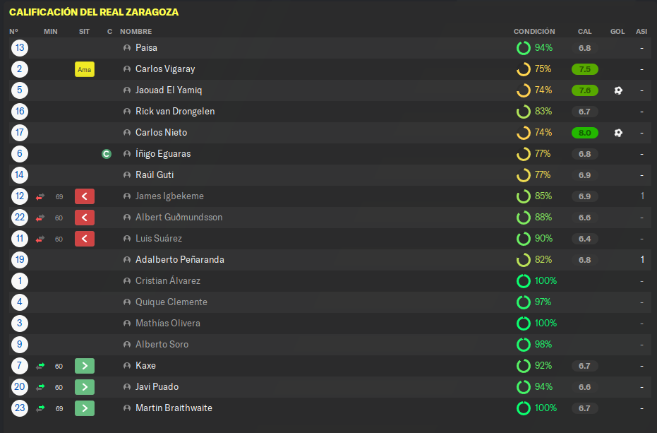The height and width of the screenshot is (433, 657).
Task: Click Carlos Nieto's 8.0 rating badge
Action: pos(584,133)
